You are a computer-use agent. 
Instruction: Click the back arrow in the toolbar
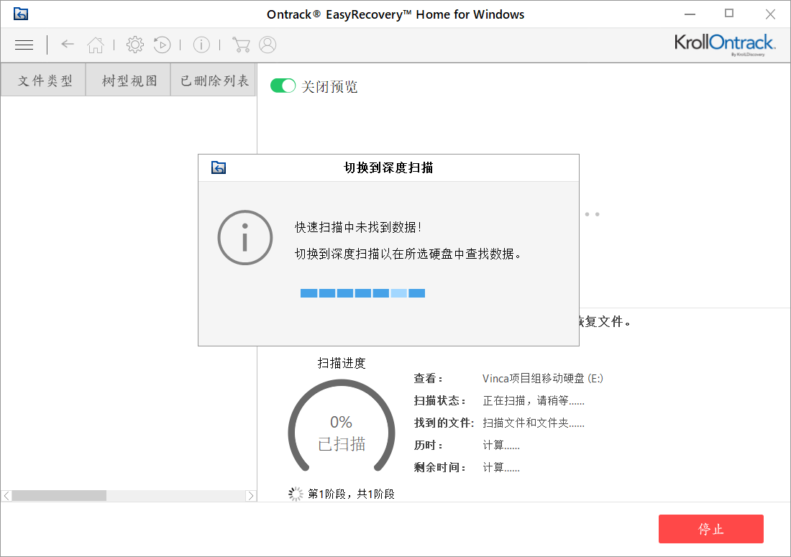click(67, 45)
